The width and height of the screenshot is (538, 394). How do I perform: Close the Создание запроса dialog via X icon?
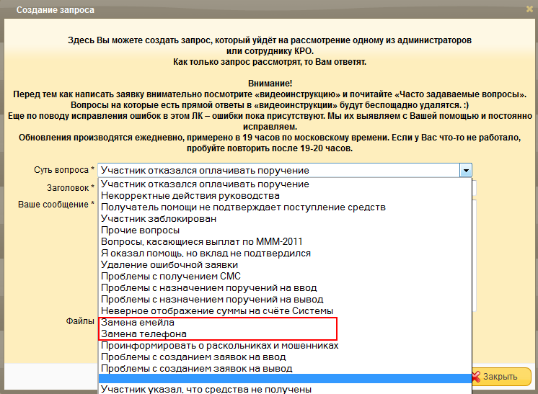pos(528,10)
